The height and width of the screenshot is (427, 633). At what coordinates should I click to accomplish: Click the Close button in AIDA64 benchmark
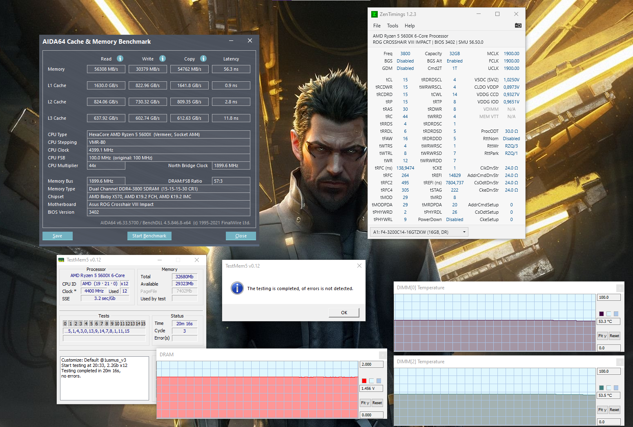pyautogui.click(x=241, y=236)
